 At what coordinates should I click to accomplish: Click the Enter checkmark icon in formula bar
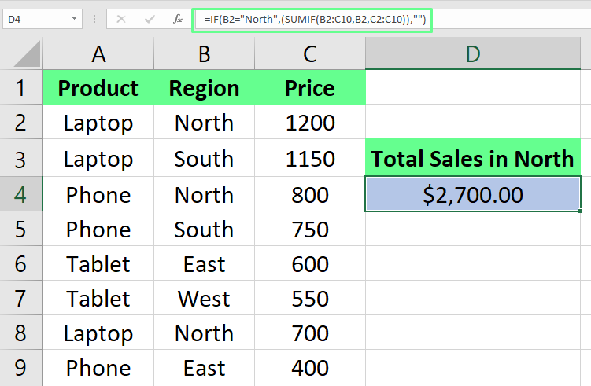pos(149,19)
